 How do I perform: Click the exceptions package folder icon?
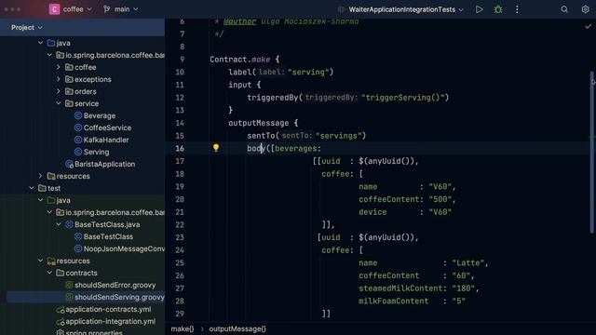click(x=69, y=79)
